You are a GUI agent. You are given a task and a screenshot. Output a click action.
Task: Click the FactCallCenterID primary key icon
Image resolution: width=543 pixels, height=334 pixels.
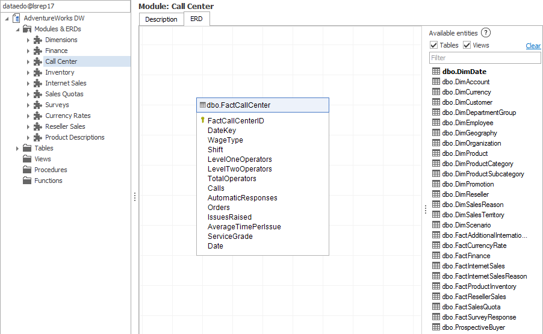202,120
